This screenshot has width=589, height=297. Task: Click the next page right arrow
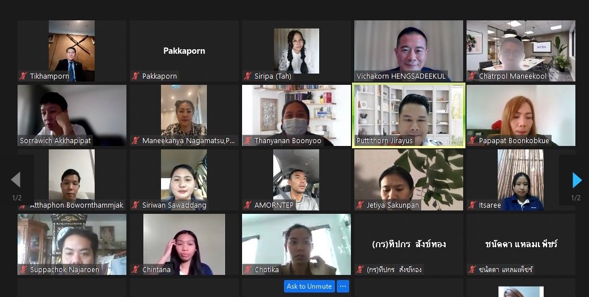577,180
